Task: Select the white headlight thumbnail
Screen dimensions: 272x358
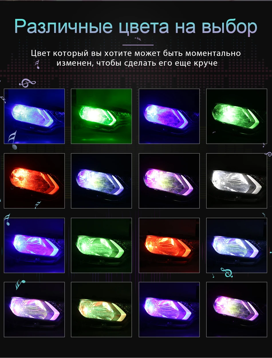Action: [x=237, y=181]
